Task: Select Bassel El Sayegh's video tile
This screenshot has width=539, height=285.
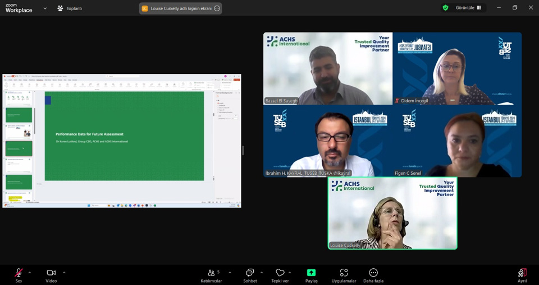Action: [328, 68]
